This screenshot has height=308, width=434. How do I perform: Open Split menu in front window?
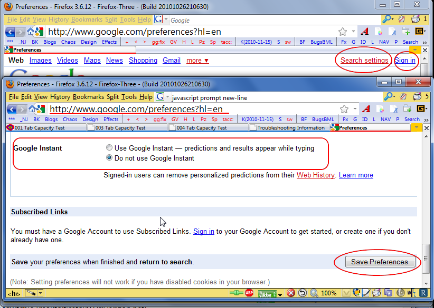tap(112, 97)
